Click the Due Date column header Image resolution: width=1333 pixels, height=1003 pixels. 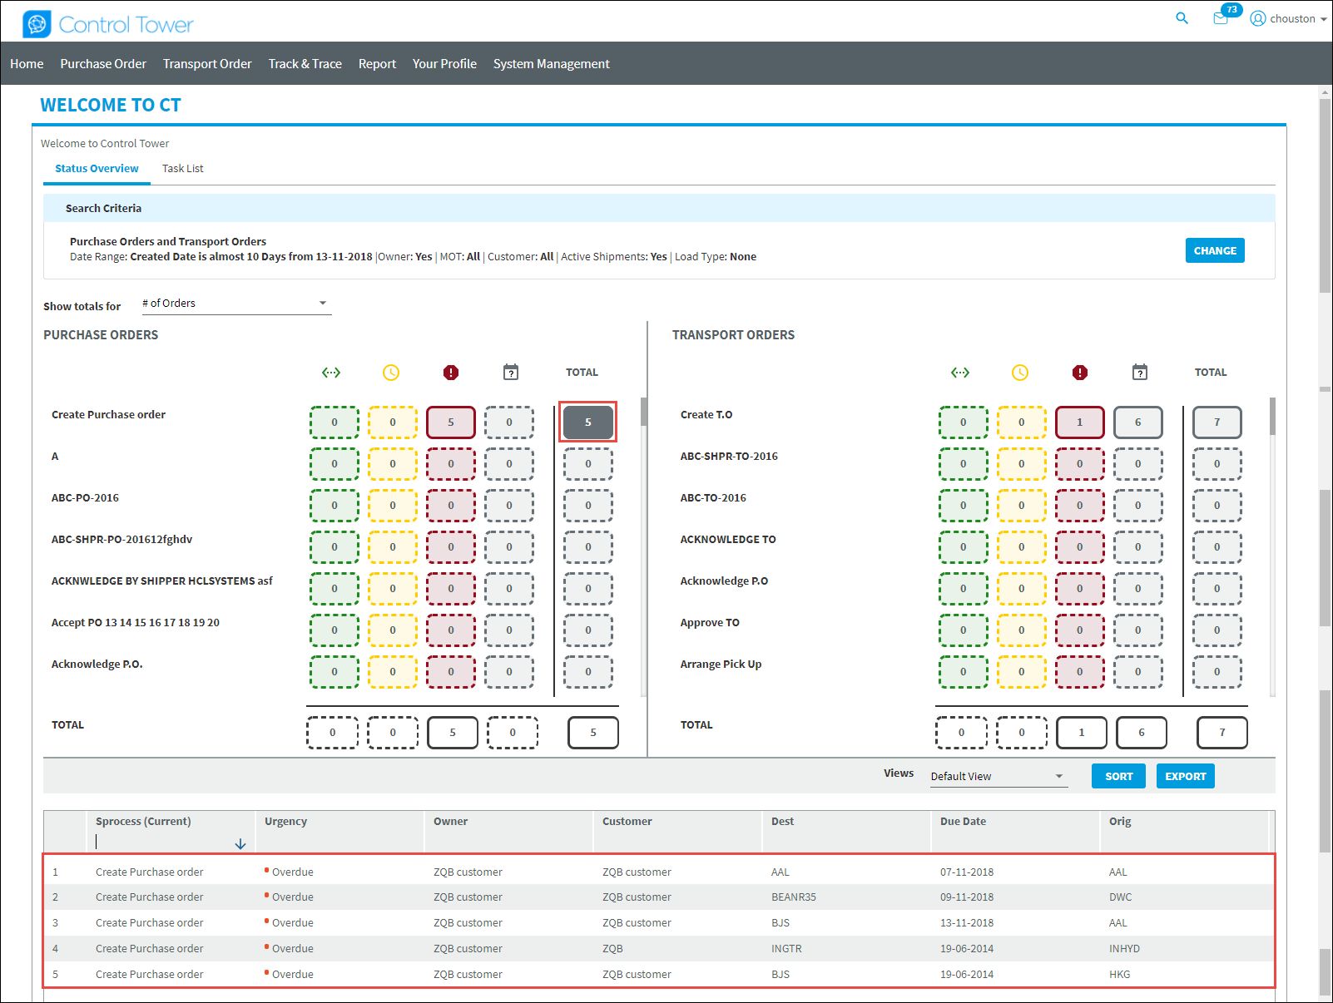click(963, 821)
